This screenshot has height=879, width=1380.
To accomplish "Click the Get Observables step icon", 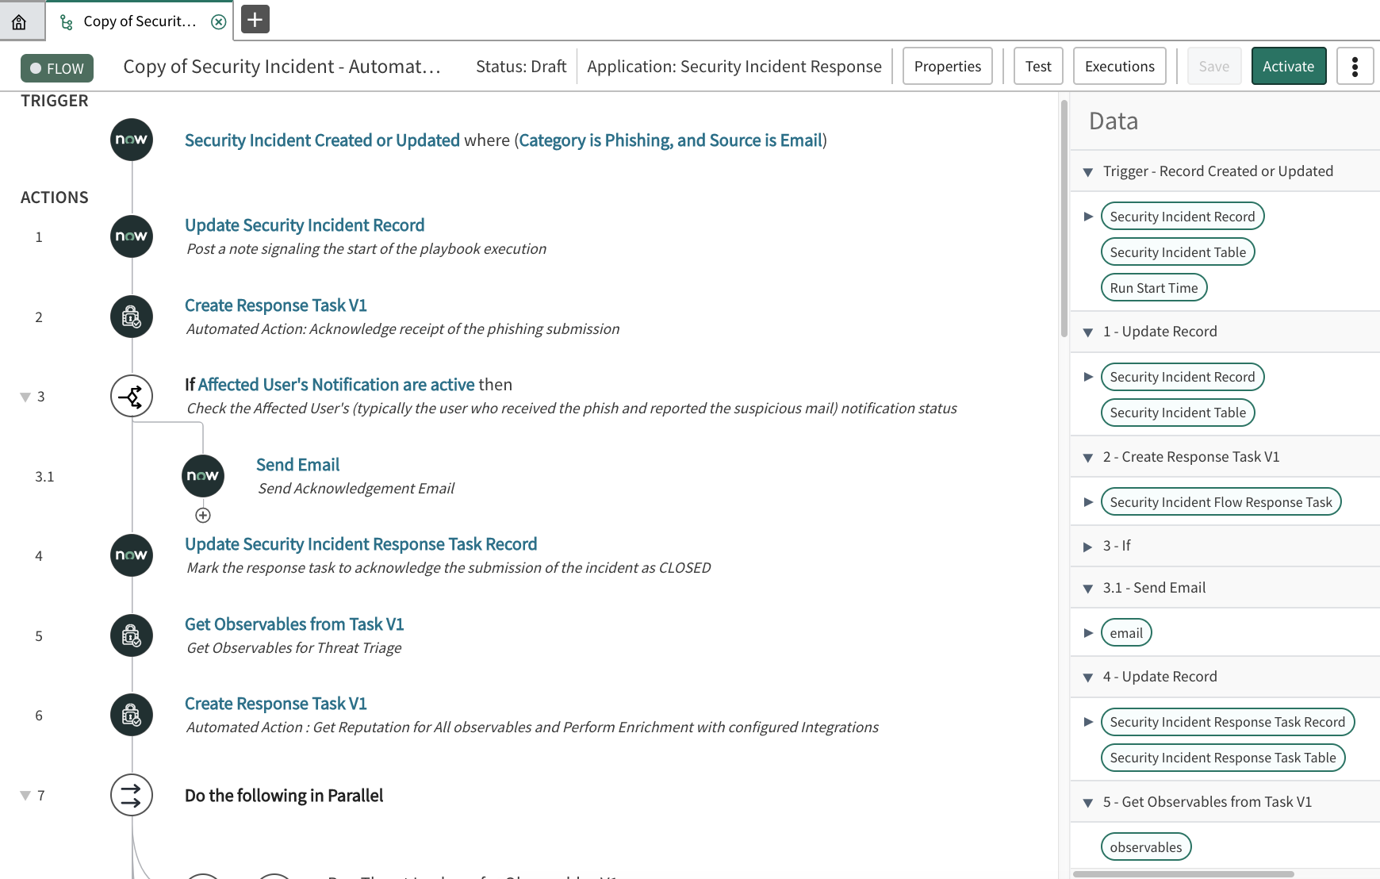I will pos(132,635).
